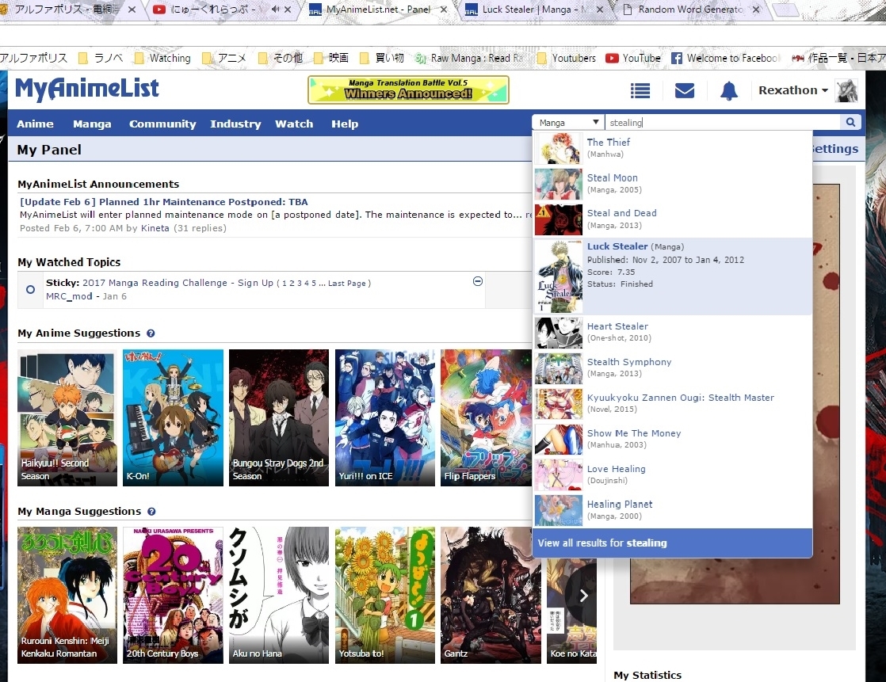Click the Anime Suggestions help icon
The image size is (886, 682).
pos(151,333)
